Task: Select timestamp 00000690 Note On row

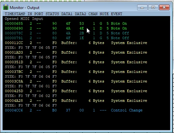Action: pos(66,28)
